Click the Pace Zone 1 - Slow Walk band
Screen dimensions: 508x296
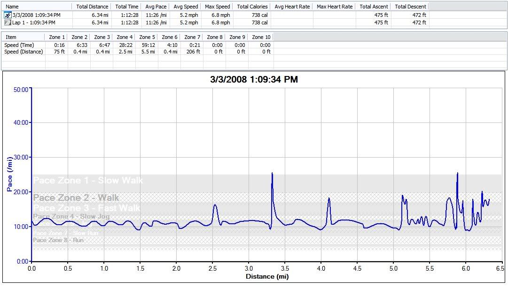point(88,181)
